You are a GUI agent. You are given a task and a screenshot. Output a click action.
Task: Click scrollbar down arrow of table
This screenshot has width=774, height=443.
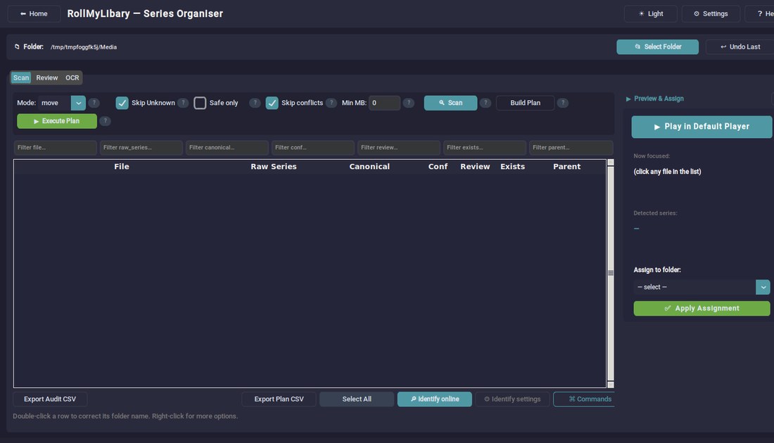(611, 385)
